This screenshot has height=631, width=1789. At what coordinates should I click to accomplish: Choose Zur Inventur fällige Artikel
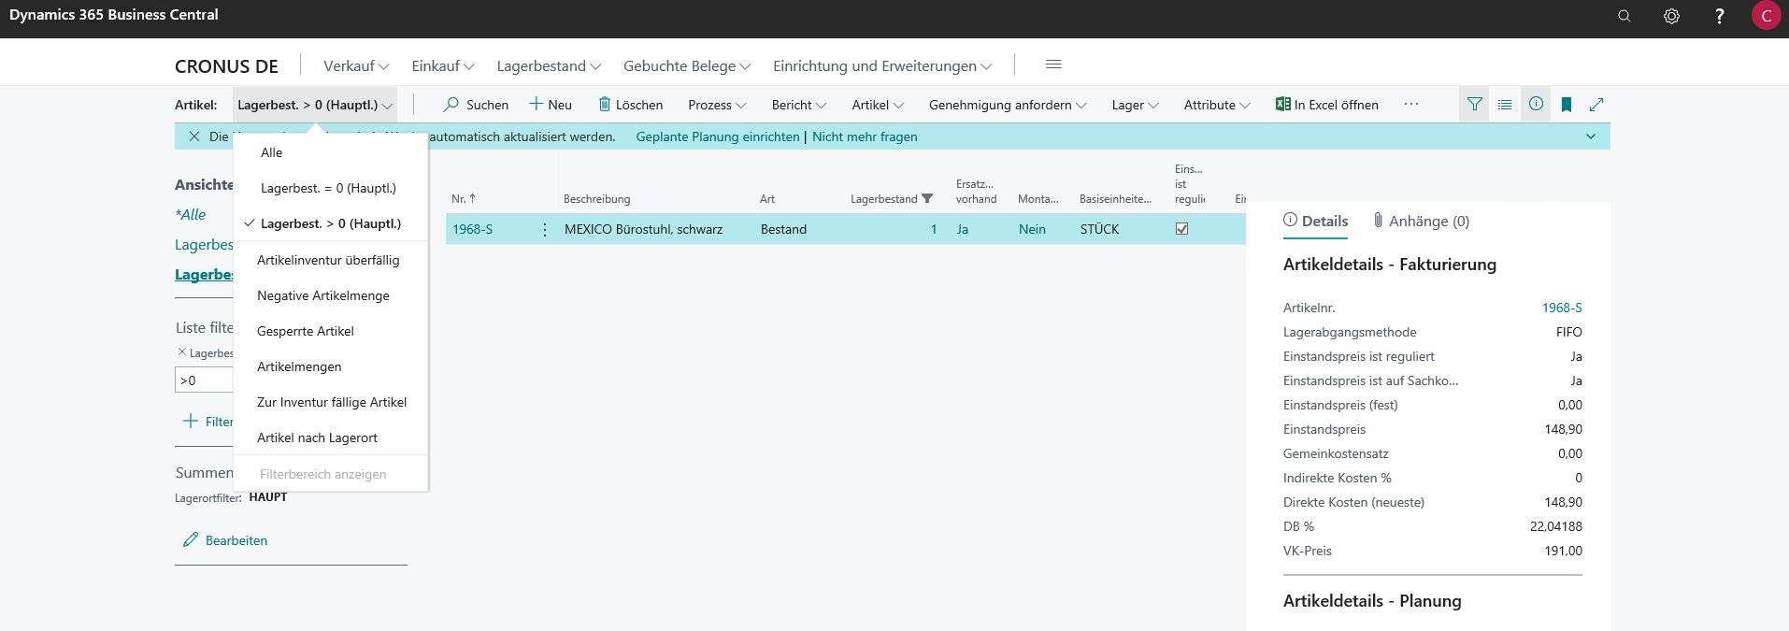click(x=331, y=402)
